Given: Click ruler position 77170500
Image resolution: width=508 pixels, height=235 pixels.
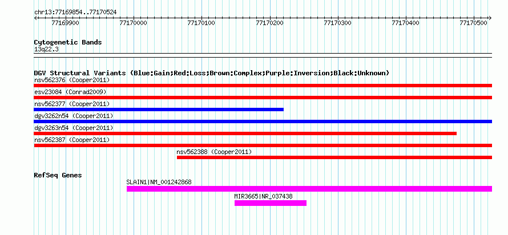Looking at the screenshot, I should coord(474,23).
